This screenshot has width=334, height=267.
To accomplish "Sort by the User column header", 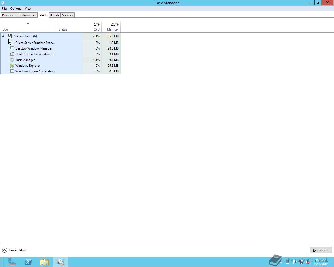I will coord(28,27).
